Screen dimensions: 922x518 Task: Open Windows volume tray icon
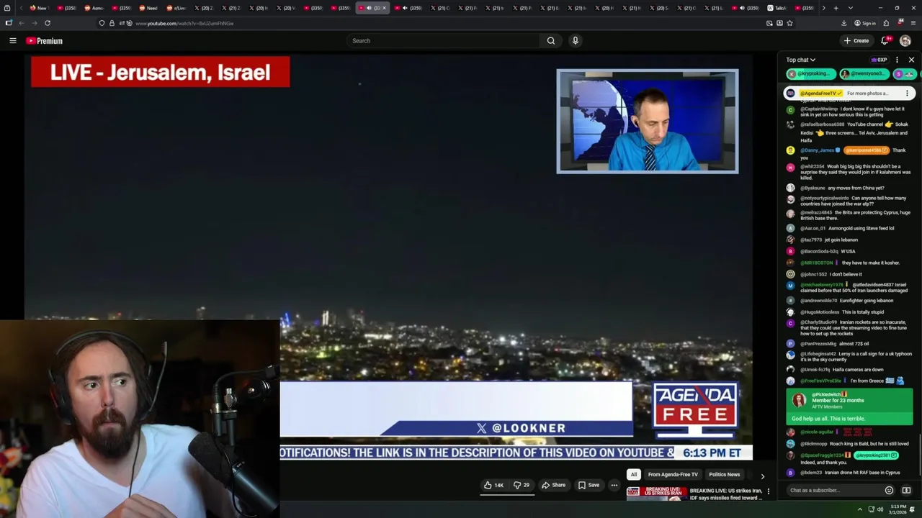point(880,509)
